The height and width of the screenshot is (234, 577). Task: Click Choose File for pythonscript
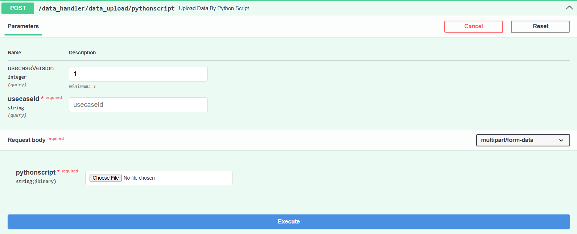[106, 178]
